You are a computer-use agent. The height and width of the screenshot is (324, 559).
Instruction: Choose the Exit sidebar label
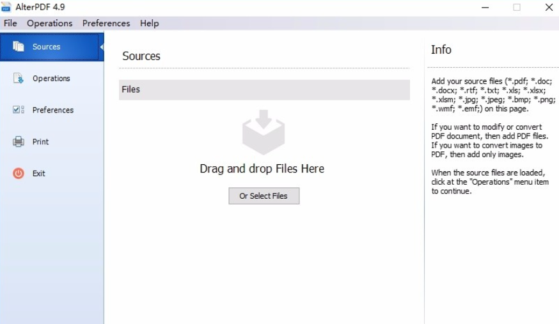[39, 173]
